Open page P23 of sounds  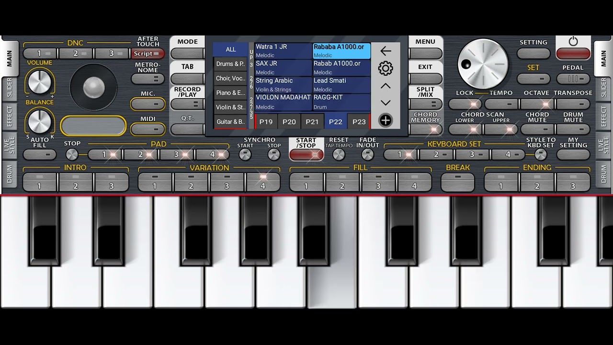point(359,122)
